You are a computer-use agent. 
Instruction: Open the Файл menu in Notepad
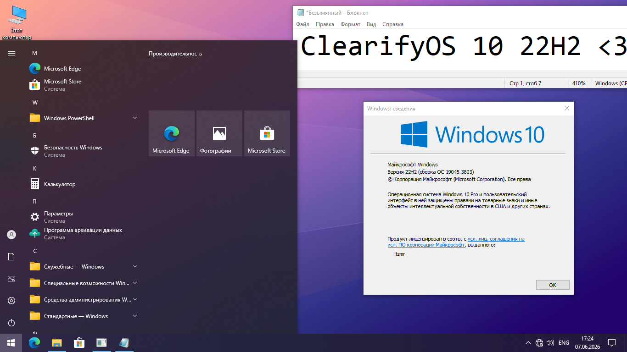[x=302, y=24]
